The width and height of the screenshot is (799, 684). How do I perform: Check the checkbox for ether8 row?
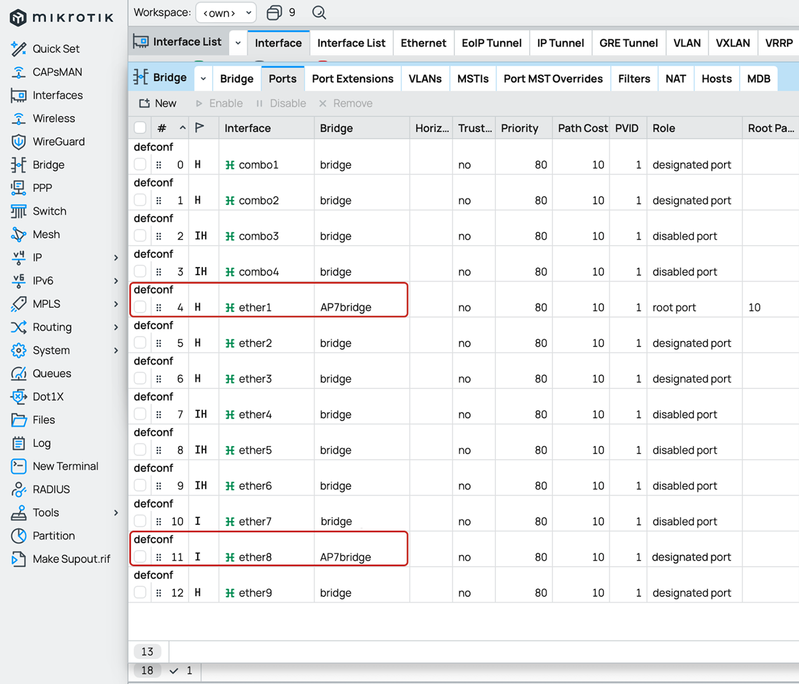140,557
